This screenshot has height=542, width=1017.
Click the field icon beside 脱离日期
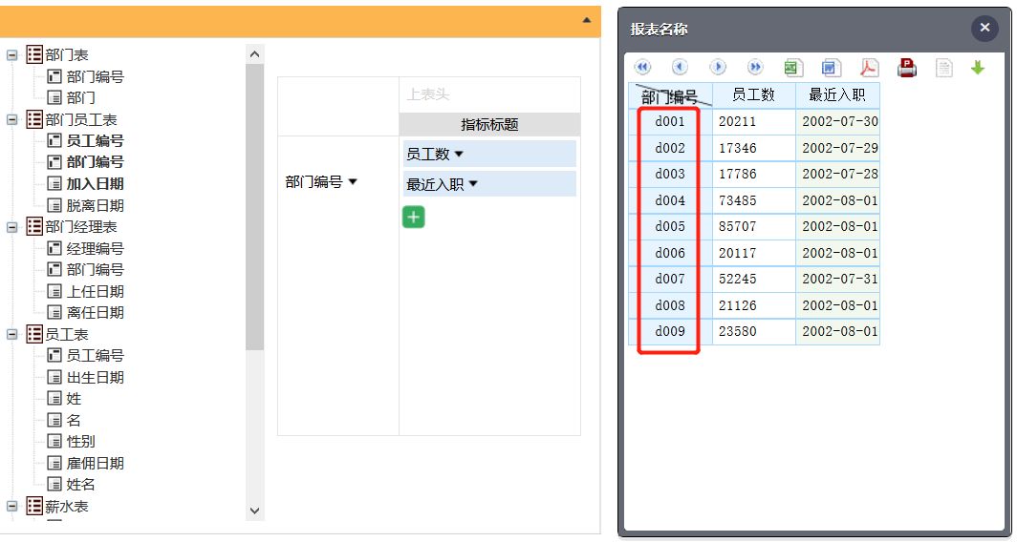pos(54,206)
